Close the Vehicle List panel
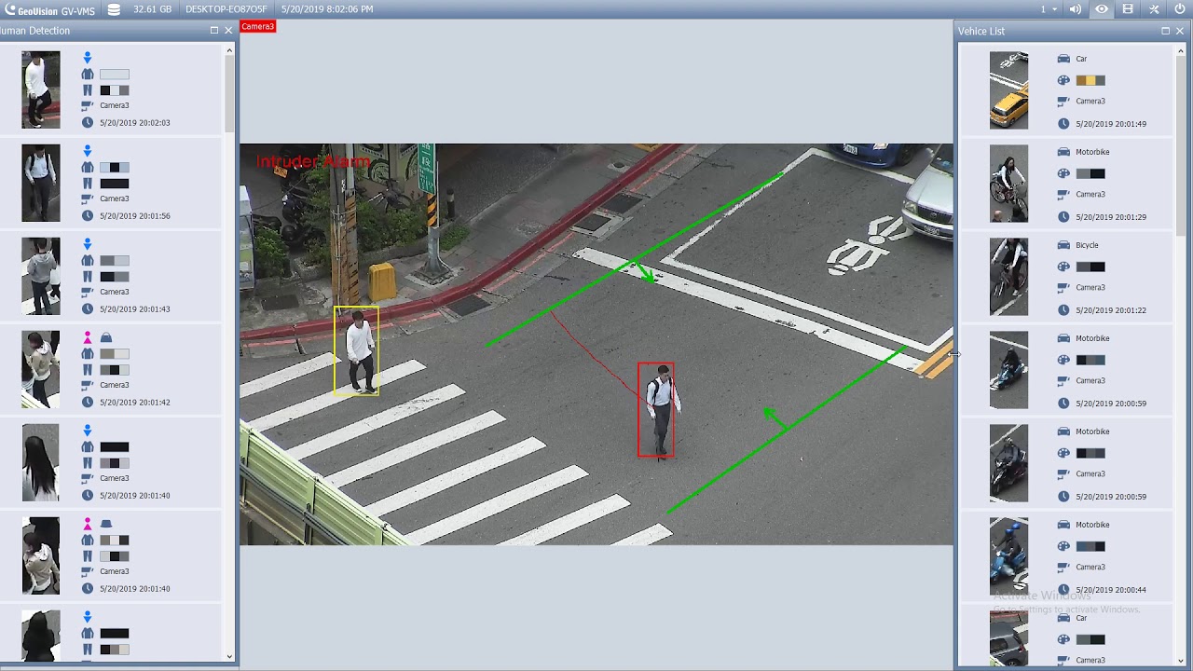 pos(1180,31)
